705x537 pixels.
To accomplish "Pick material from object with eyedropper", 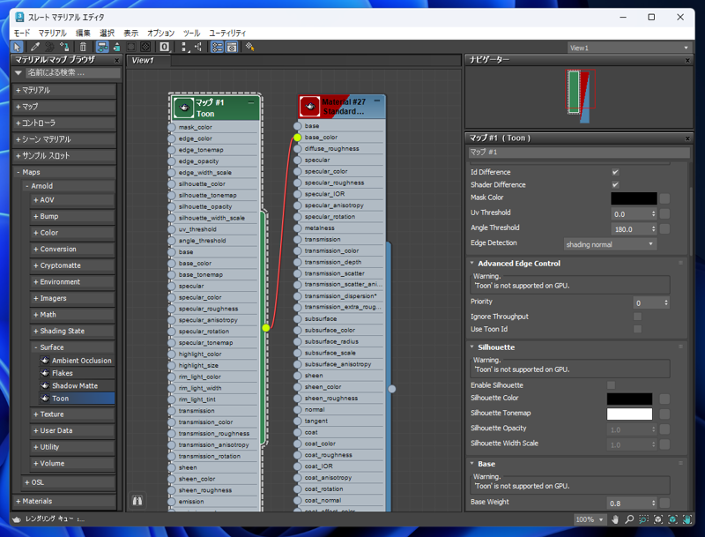I will pos(35,47).
